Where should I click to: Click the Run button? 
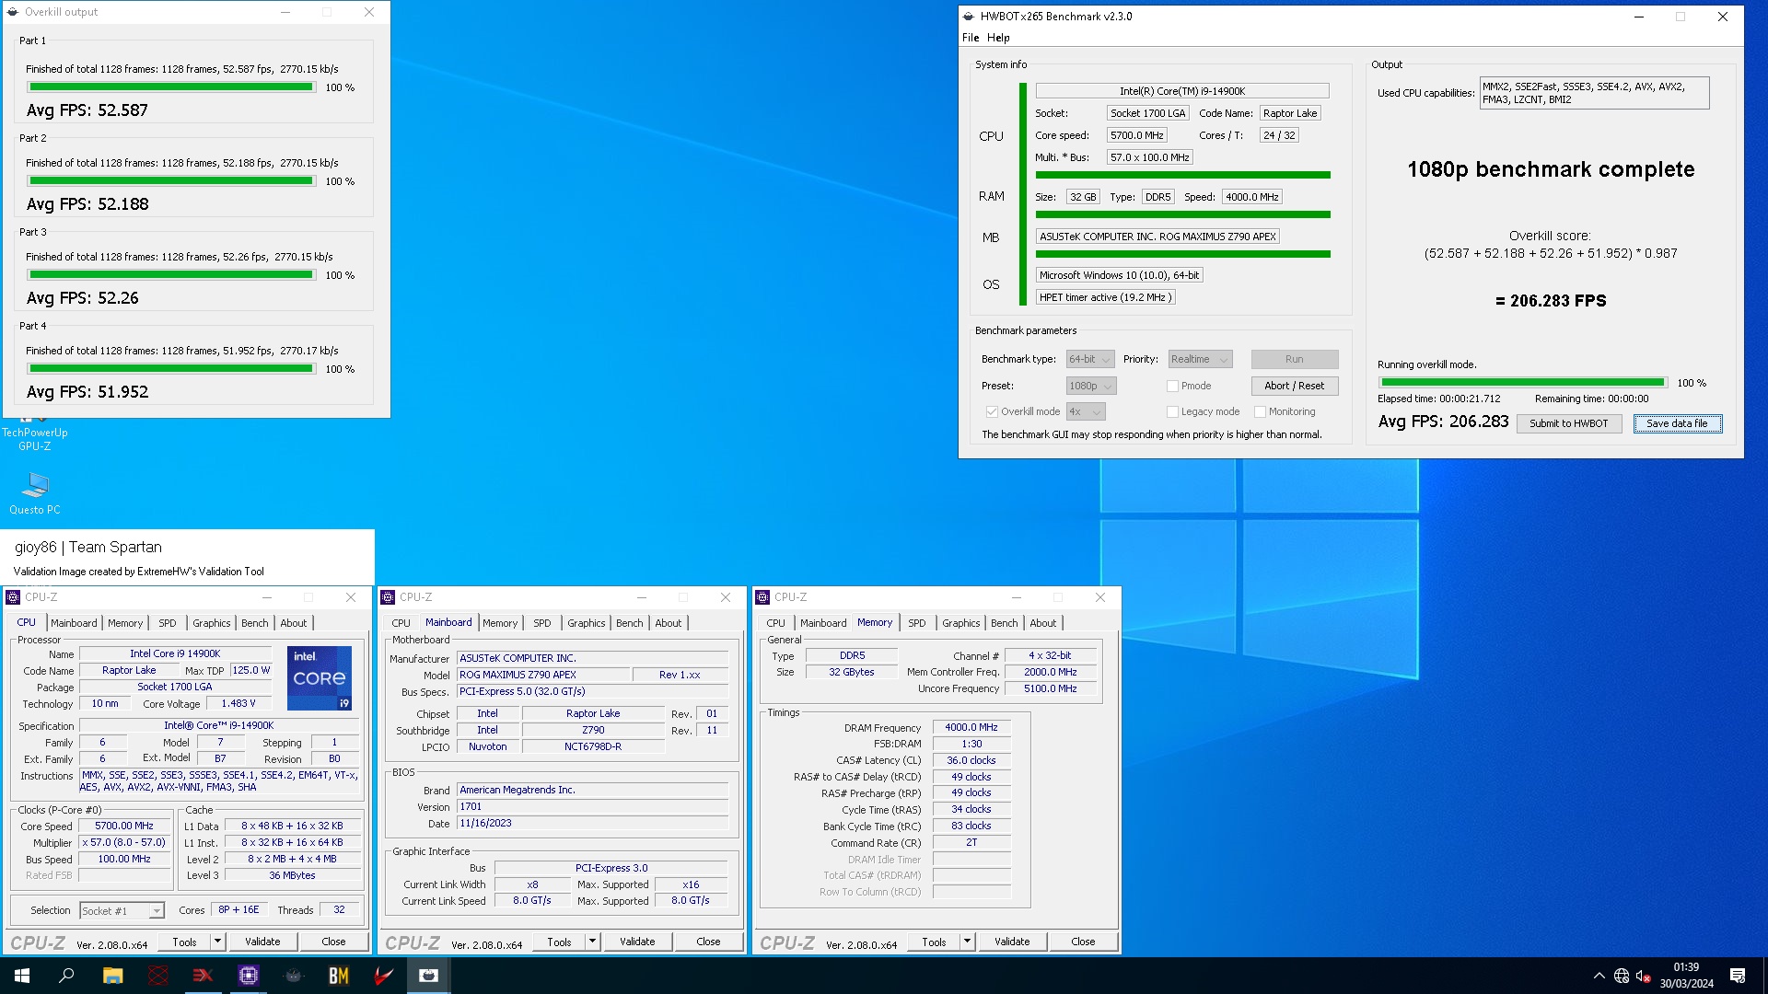point(1294,359)
